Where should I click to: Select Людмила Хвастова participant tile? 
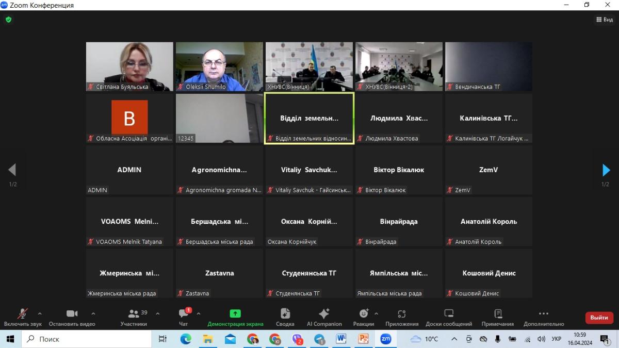tap(399, 118)
